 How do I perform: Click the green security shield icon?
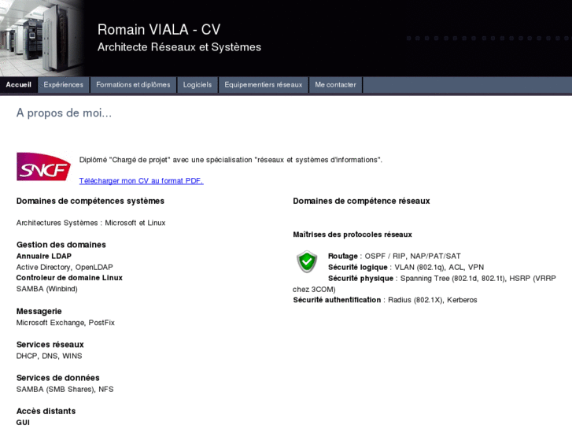click(307, 261)
